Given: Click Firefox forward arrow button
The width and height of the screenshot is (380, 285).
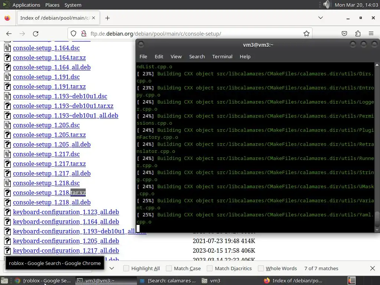Looking at the screenshot, I should 22,34.
